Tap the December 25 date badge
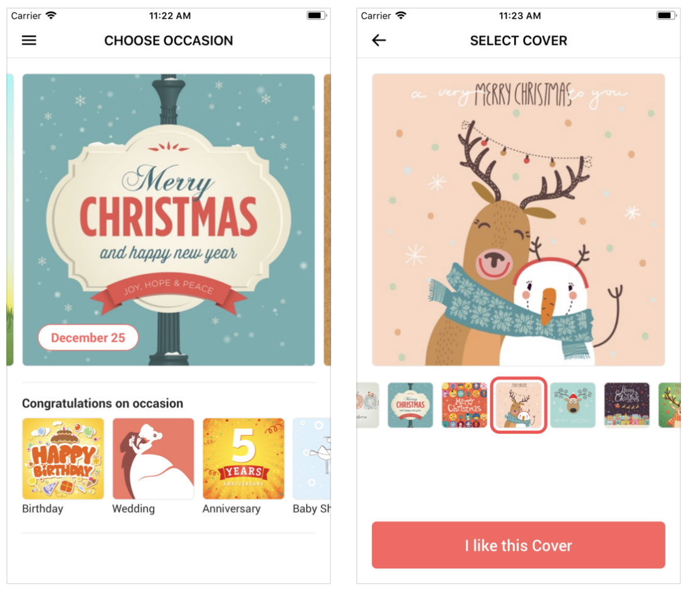This screenshot has width=686, height=593. point(88,338)
